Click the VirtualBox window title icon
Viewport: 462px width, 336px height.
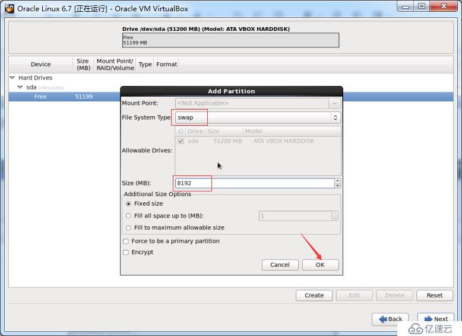coord(10,8)
